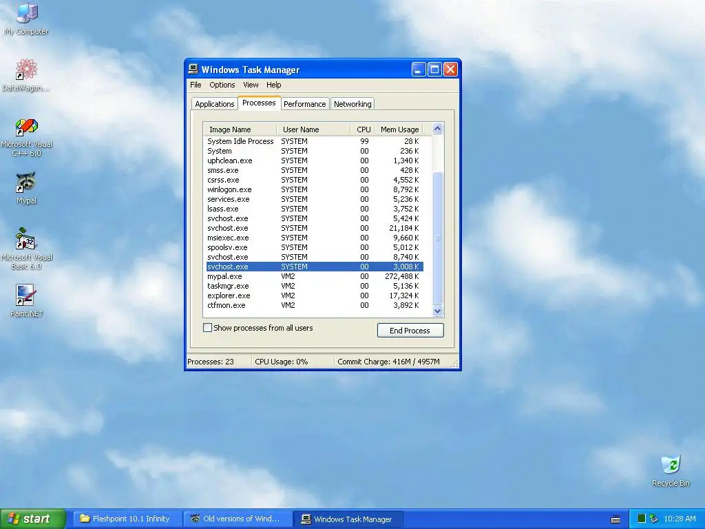Screen dimensions: 705x529
Task: Switch to the Networking tab
Action: (x=352, y=104)
